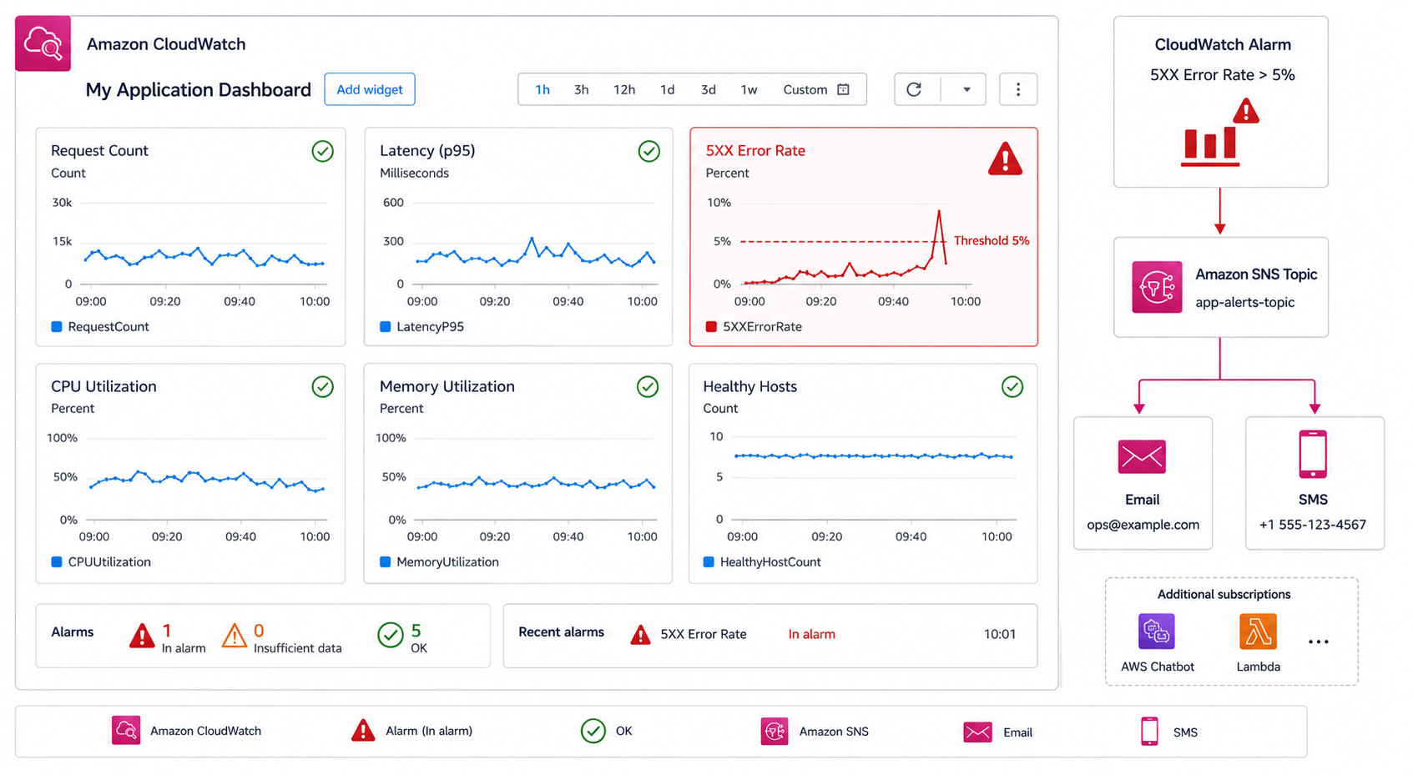
Task: Click the alarm warning icon on 5XX Error Rate
Action: coord(1006,159)
